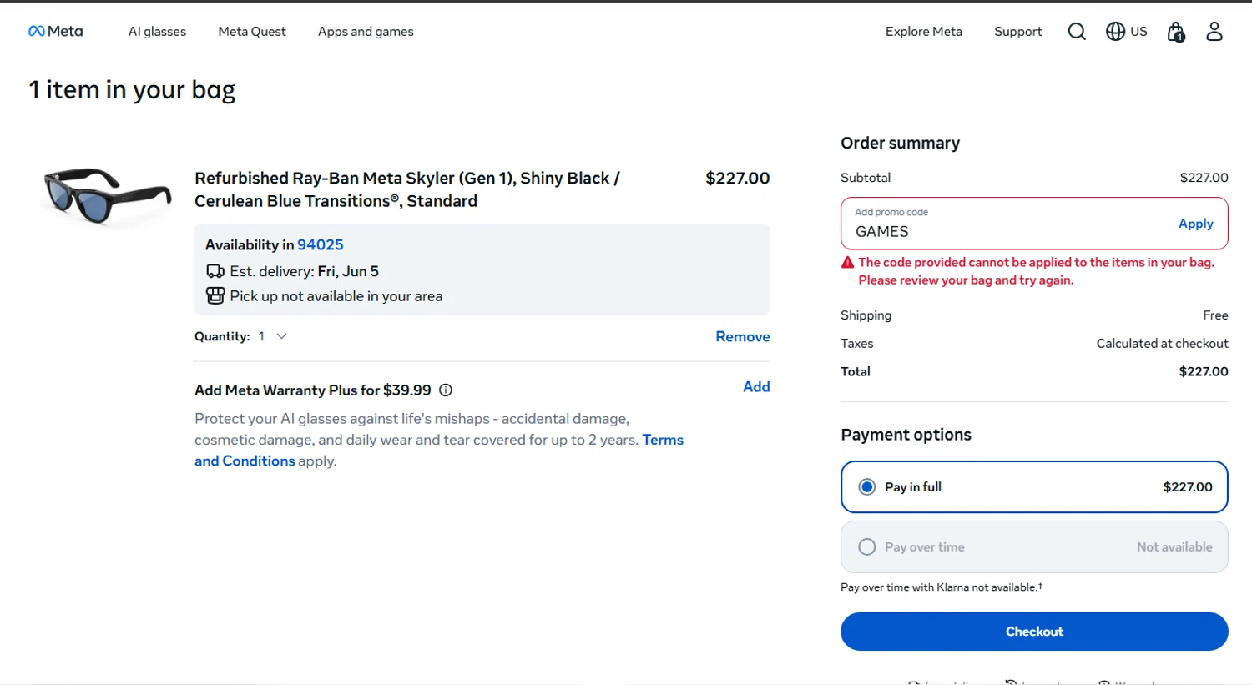
Task: Open the Support menu
Action: [1017, 32]
